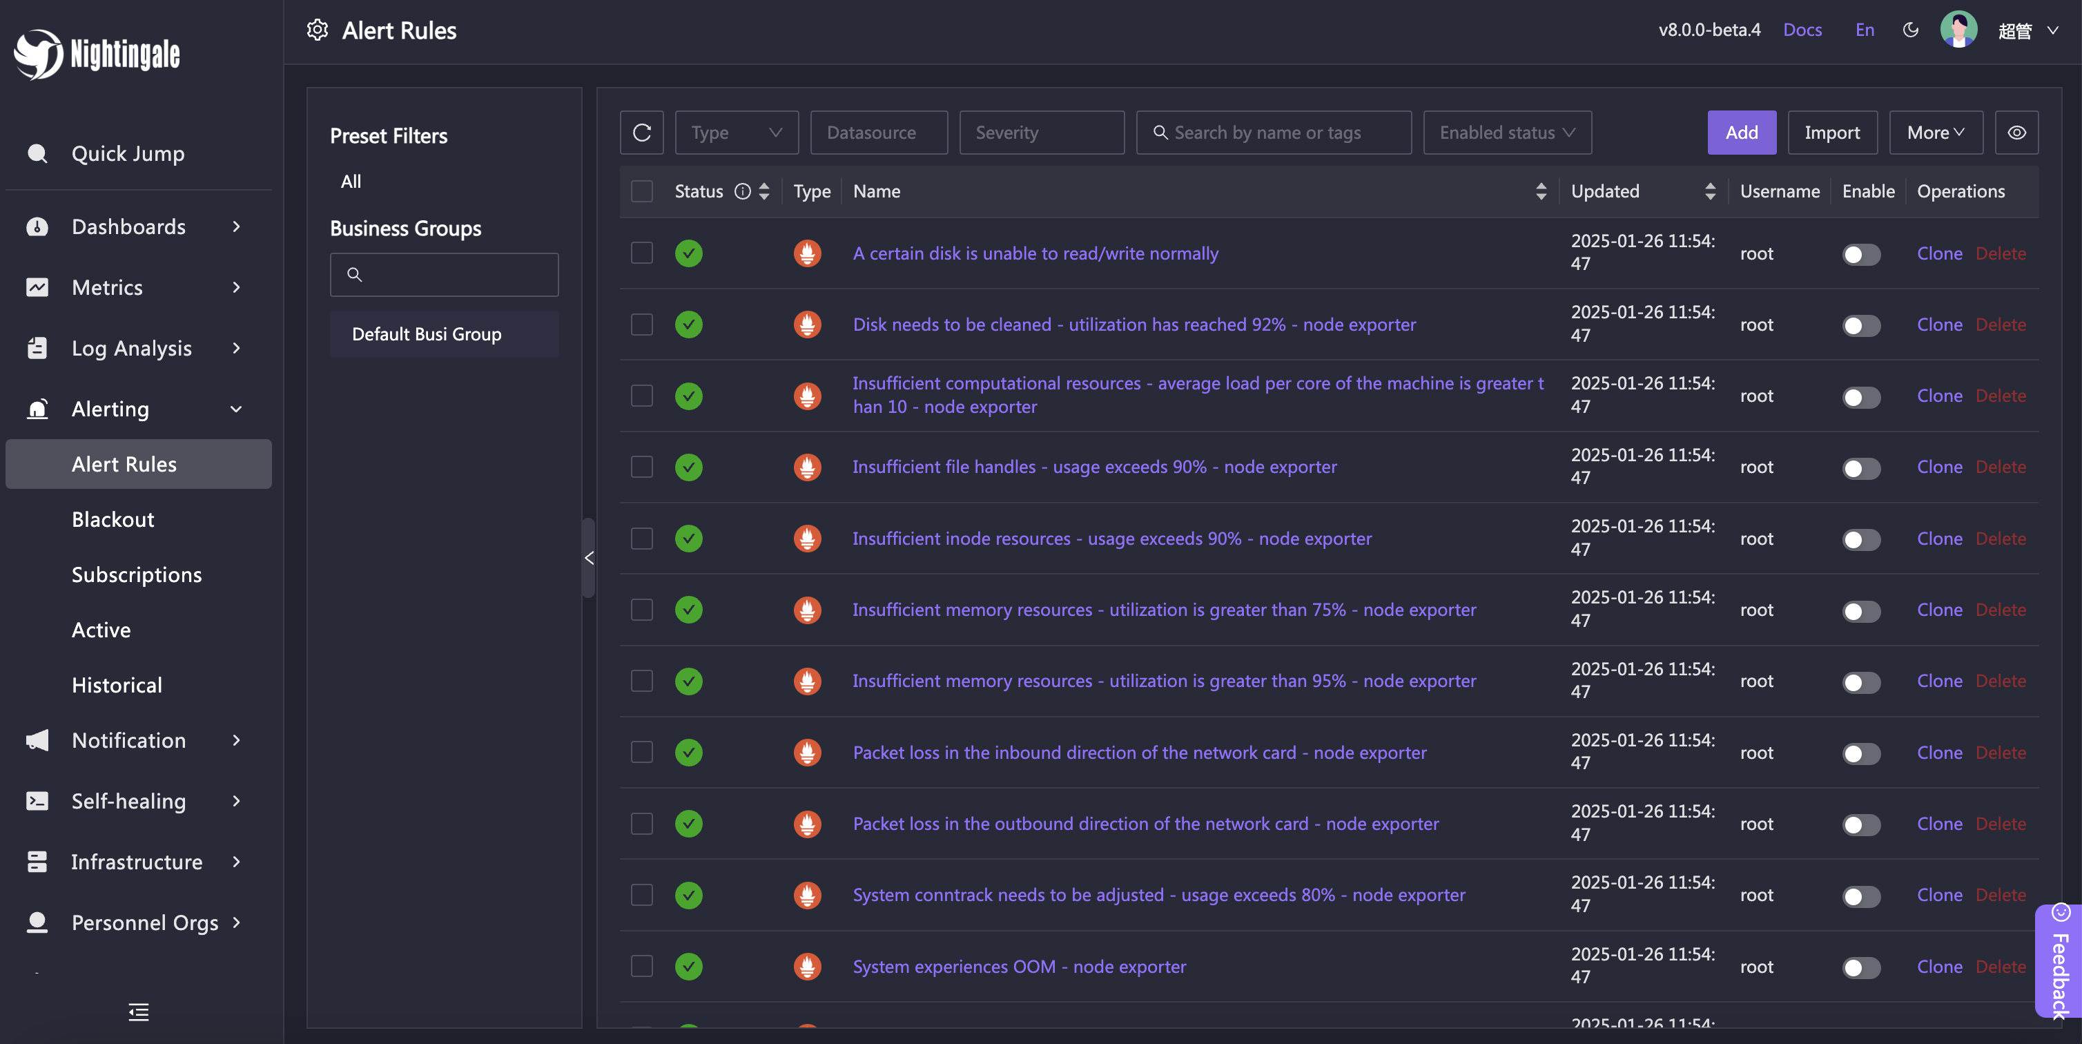Click the Metrics chart icon
This screenshot has width=2082, height=1044.
(x=37, y=287)
